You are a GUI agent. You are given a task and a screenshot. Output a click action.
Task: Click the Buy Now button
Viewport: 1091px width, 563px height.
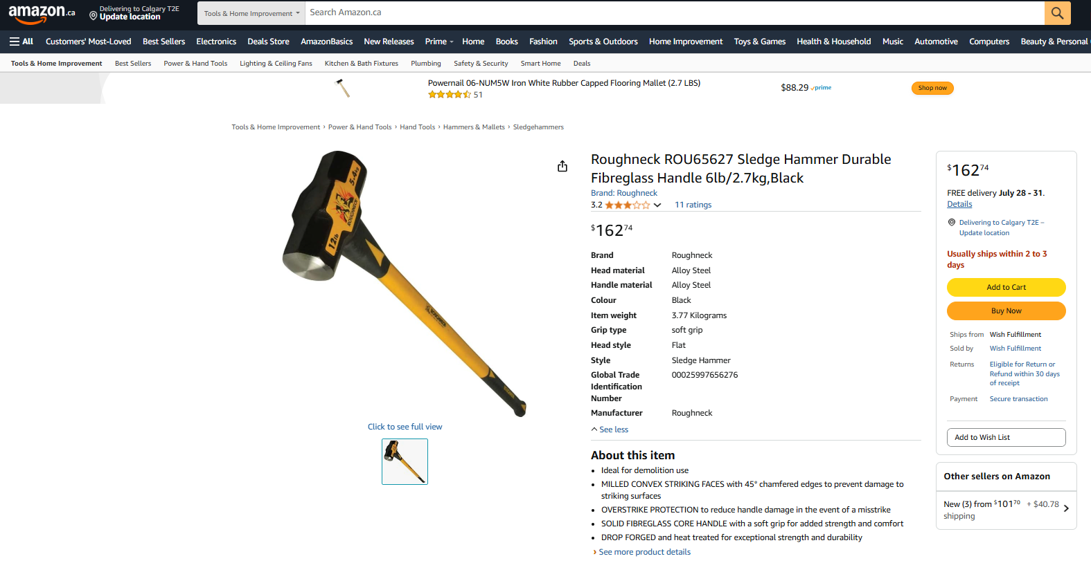[x=1006, y=311]
